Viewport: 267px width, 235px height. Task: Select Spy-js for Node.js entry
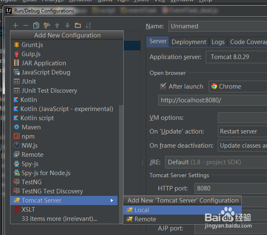pyautogui.click(x=65, y=173)
